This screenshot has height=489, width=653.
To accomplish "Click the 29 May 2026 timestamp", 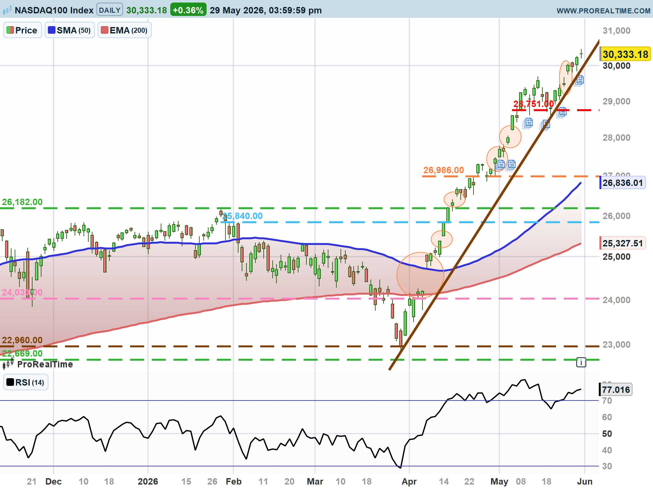I will click(x=266, y=10).
